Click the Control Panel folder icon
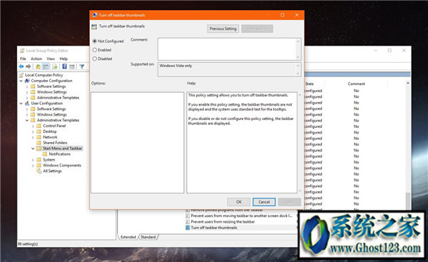The image size is (428, 262). pyautogui.click(x=39, y=126)
